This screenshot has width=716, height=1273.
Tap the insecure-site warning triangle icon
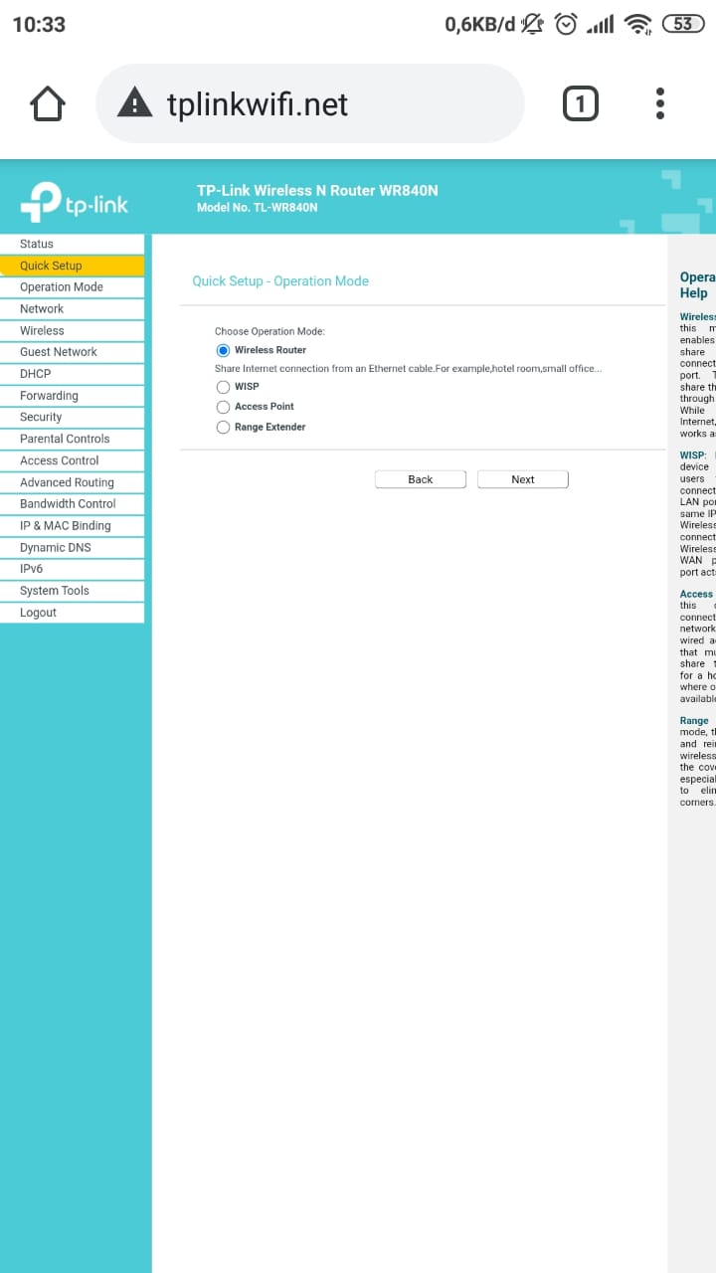coord(135,103)
